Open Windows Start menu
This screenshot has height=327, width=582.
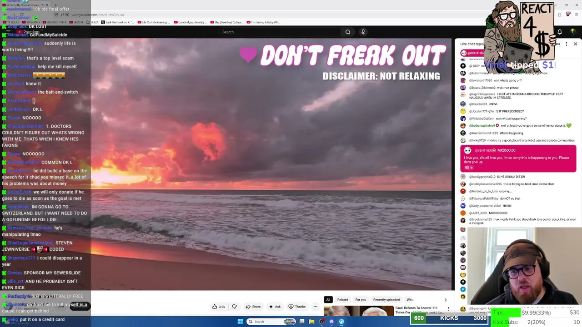[240, 322]
